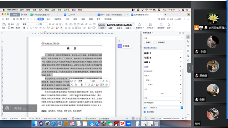The width and height of the screenshot is (228, 128).
Task: Click the Find and Replace magnifier icon
Action: (161, 25)
